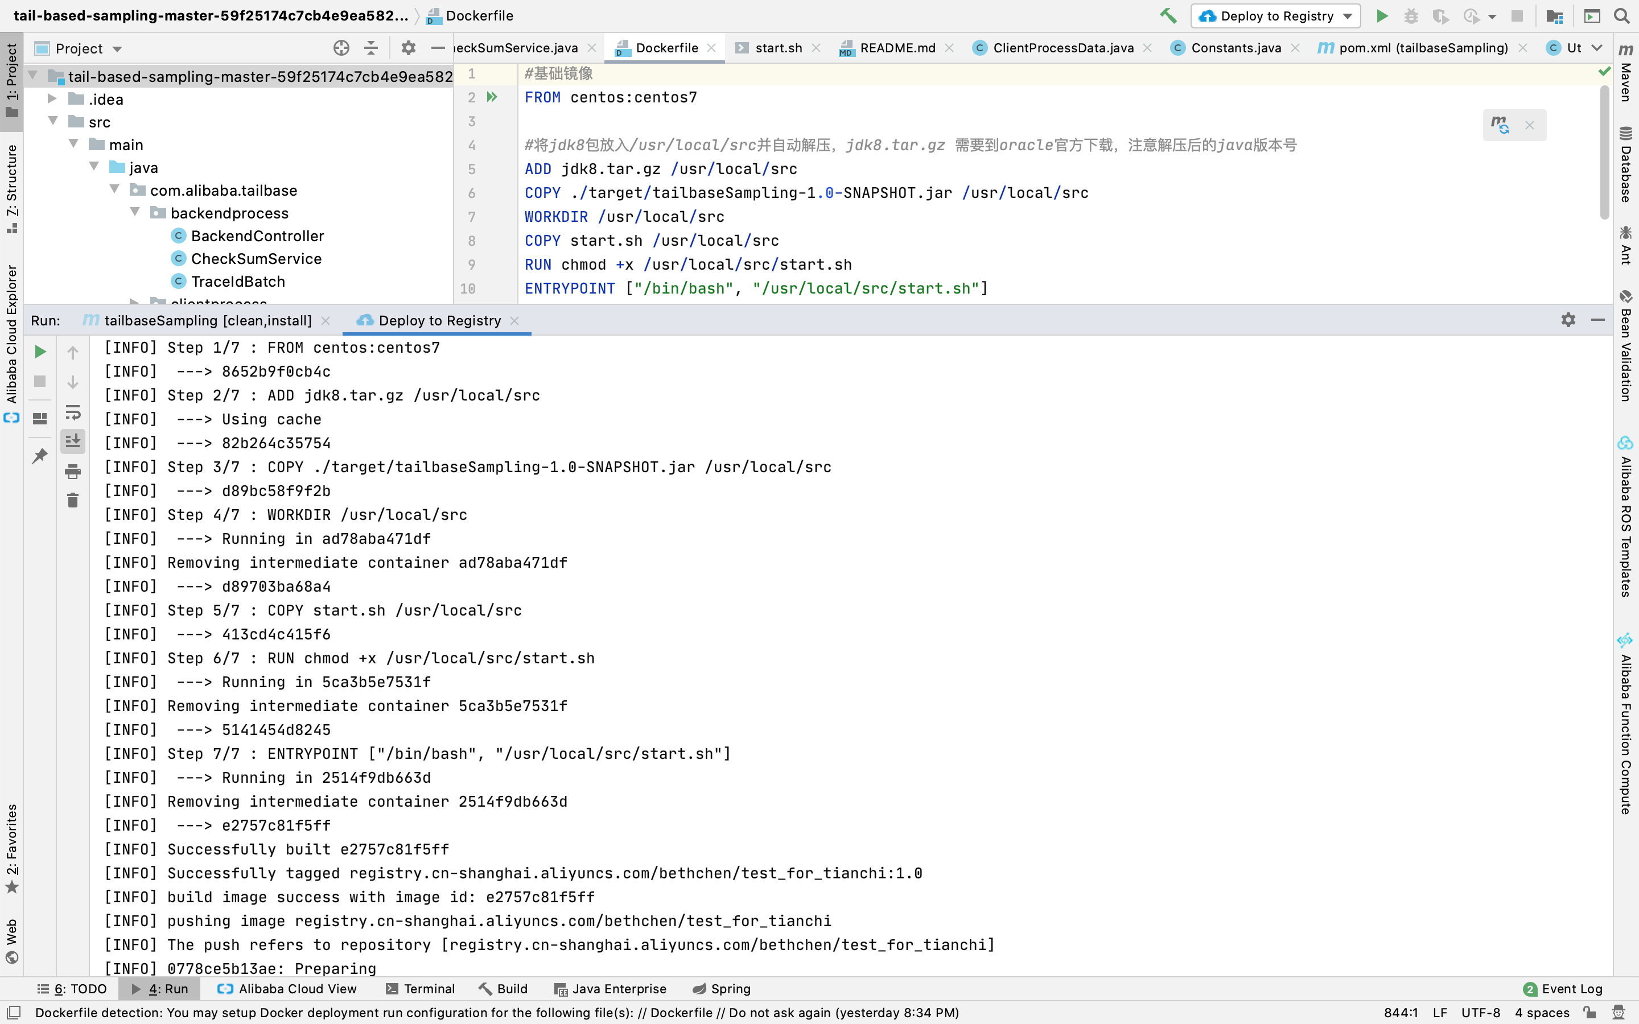Switch to the start.sh editor tab

(x=777, y=48)
